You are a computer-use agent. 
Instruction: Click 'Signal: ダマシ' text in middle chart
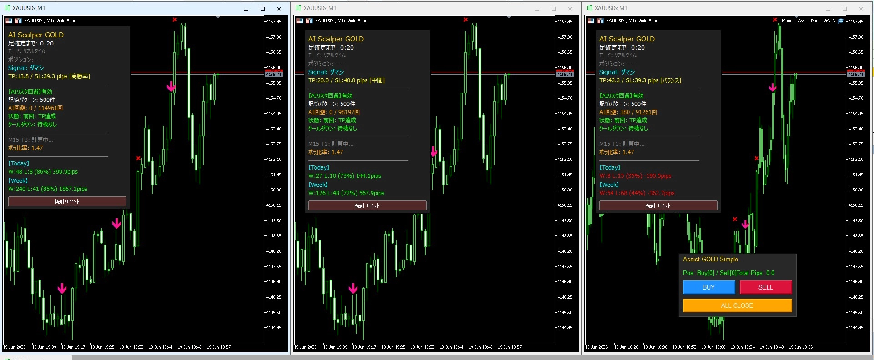326,72
